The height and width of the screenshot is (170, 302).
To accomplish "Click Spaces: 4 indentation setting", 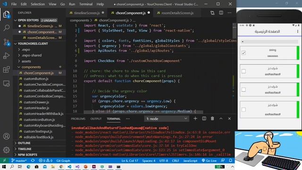I will (x=149, y=161).
